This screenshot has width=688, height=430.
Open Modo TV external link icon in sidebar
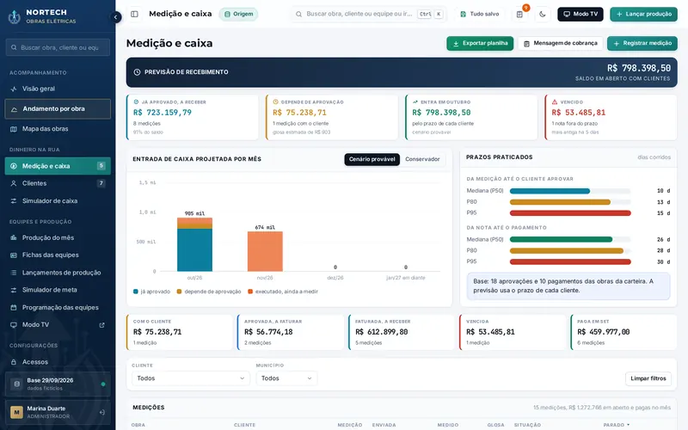click(x=101, y=325)
